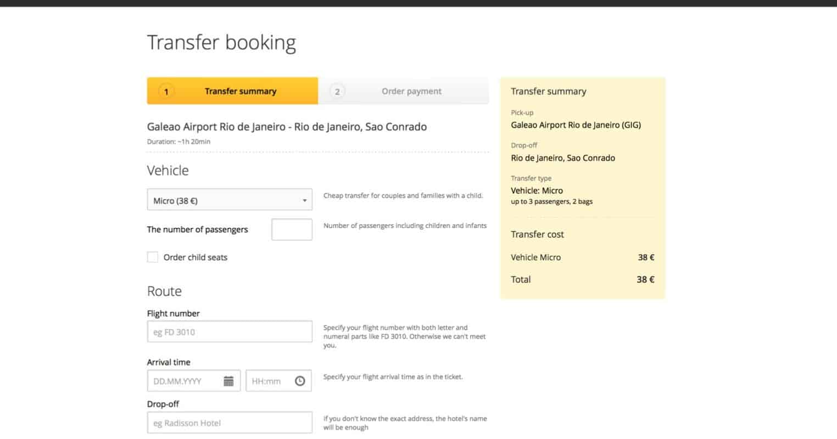Click the step 2 number circle

pos(337,92)
